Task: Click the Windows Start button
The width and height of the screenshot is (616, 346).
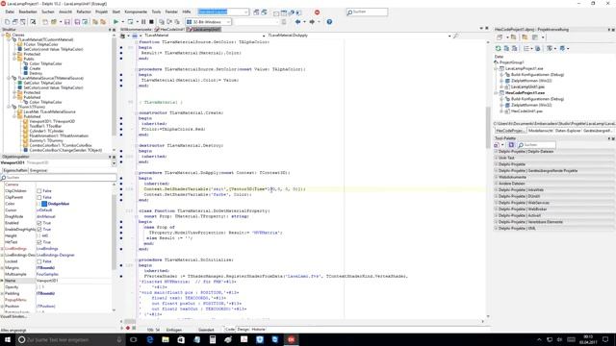Action: (x=7, y=339)
